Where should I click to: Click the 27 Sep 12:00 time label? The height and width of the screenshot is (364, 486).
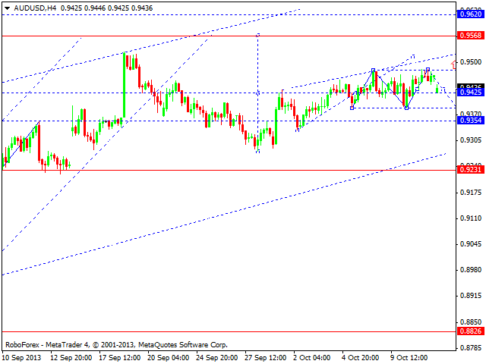[x=264, y=357]
